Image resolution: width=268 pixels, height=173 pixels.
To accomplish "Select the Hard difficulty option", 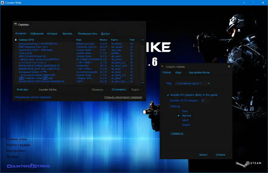I will [x=185, y=120].
